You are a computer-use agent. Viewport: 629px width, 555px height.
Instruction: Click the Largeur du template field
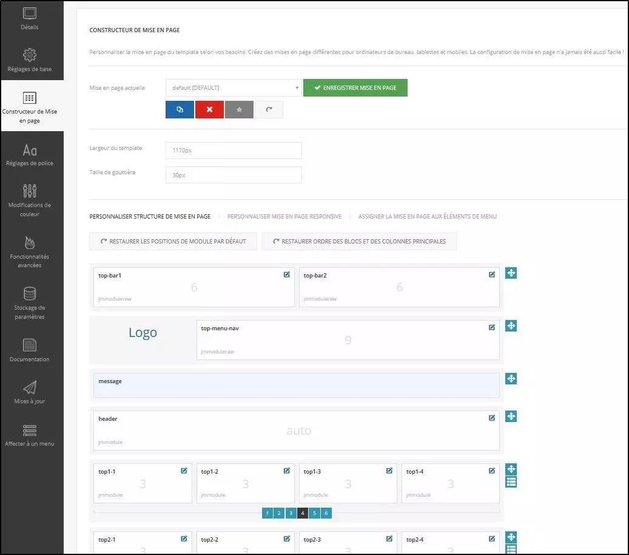(234, 151)
